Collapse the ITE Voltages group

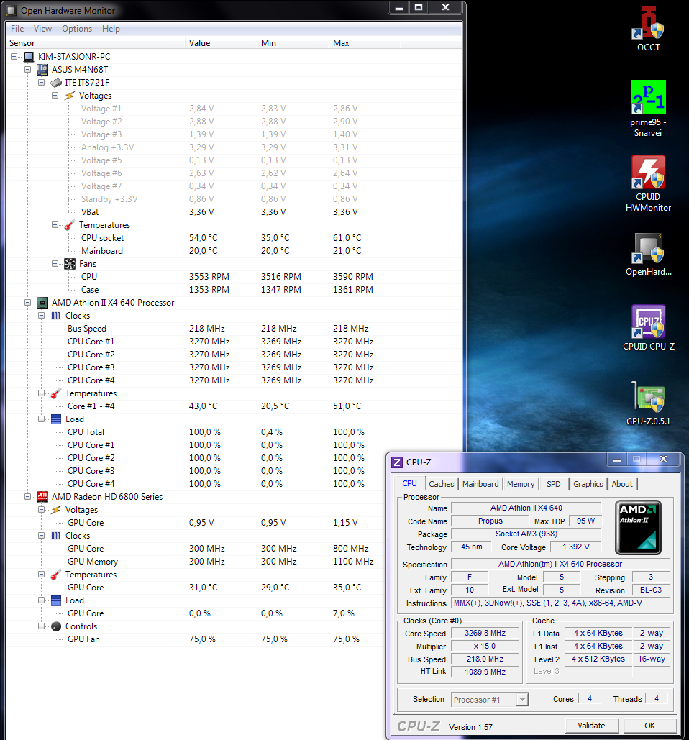coord(55,96)
